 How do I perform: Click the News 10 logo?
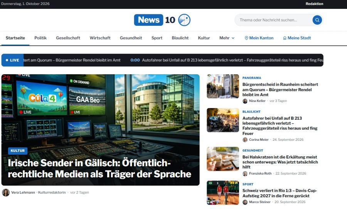162,20
